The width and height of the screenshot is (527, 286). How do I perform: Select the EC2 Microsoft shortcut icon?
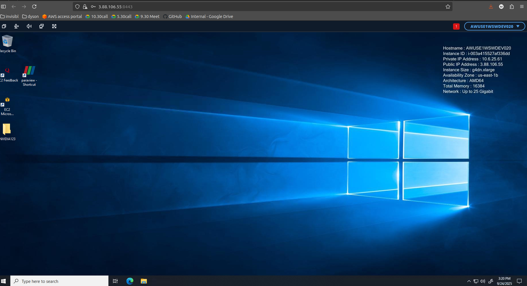pos(7,106)
